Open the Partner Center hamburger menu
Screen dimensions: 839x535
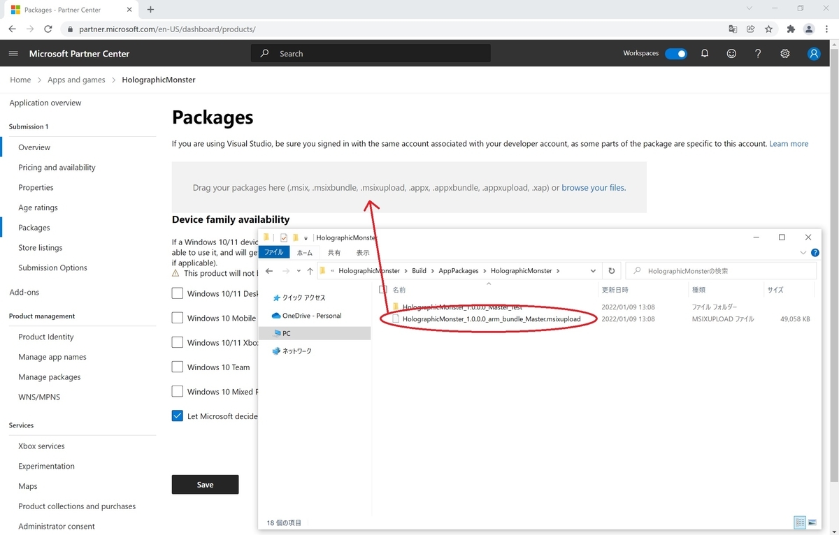pyautogui.click(x=13, y=54)
